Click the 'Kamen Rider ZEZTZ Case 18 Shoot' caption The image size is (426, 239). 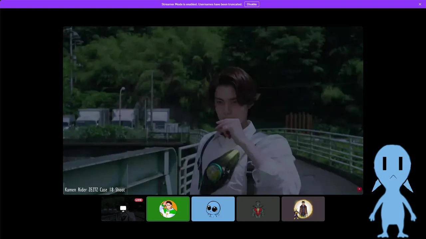click(x=95, y=190)
